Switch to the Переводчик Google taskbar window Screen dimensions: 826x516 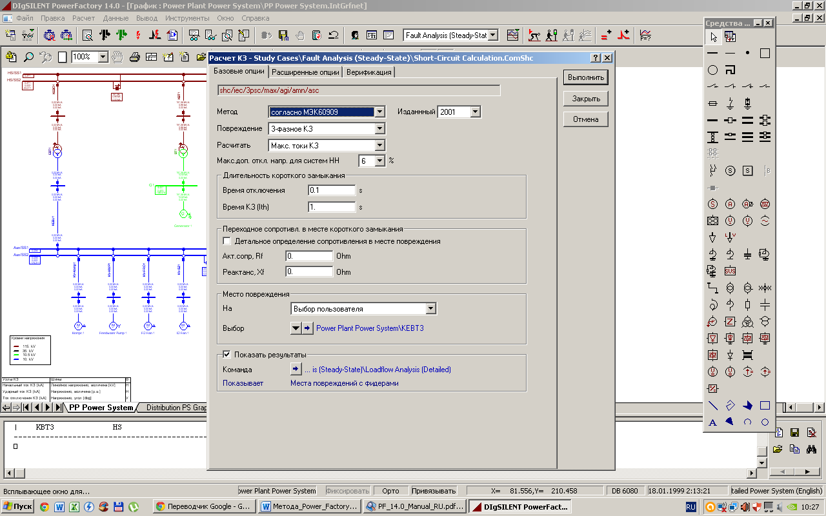tap(204, 506)
